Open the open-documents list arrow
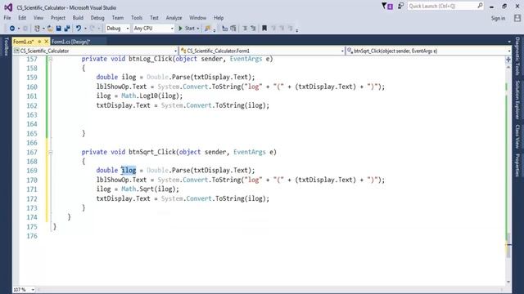This screenshot has width=524, height=294. click(x=509, y=42)
